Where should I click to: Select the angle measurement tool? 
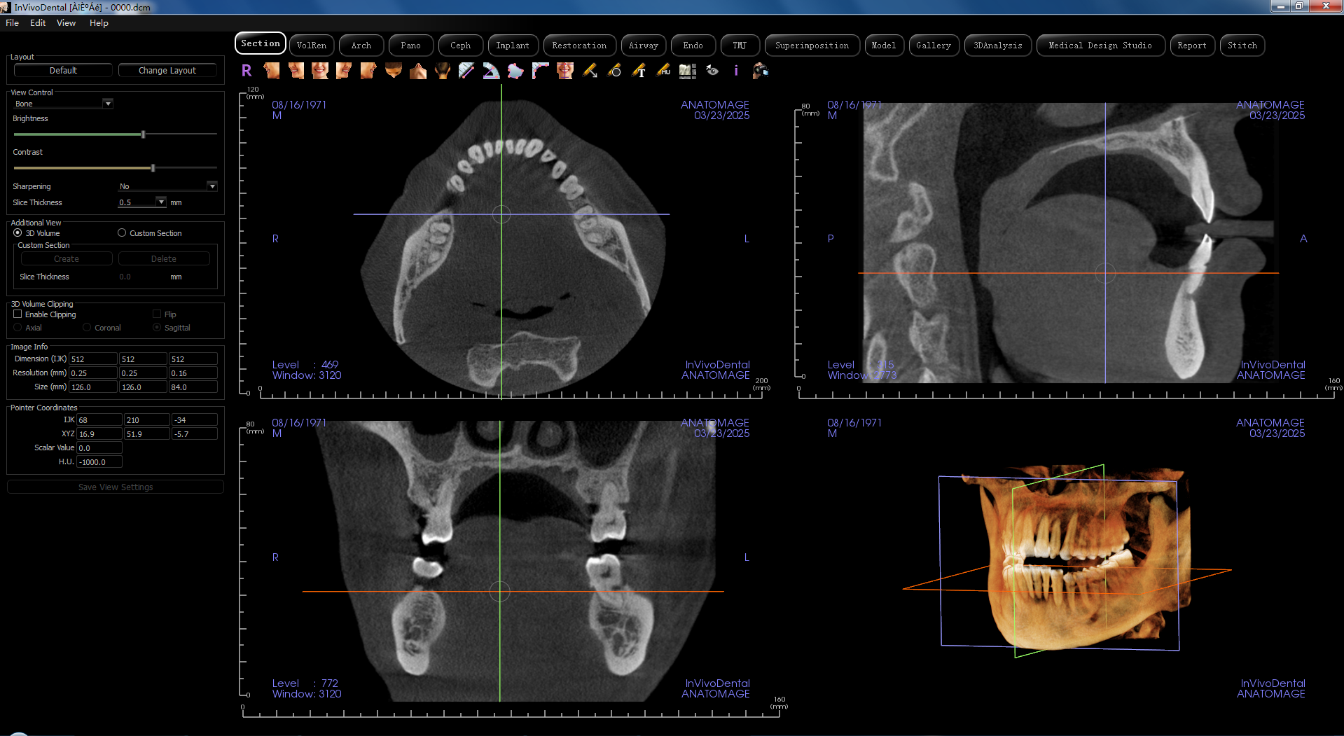tap(491, 71)
